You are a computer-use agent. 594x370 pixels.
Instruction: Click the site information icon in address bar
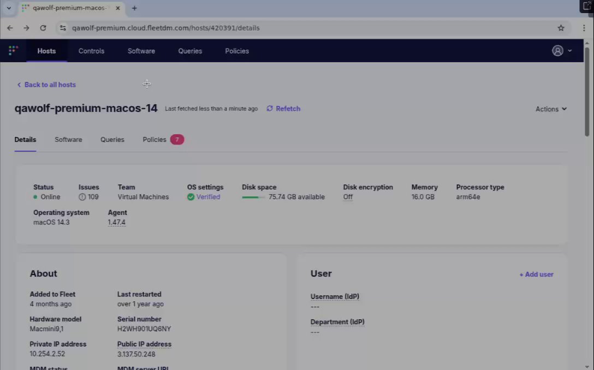tap(63, 28)
